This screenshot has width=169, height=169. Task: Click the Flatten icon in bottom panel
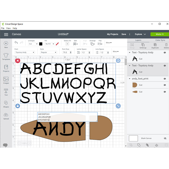pyautogui.click(x=157, y=145)
